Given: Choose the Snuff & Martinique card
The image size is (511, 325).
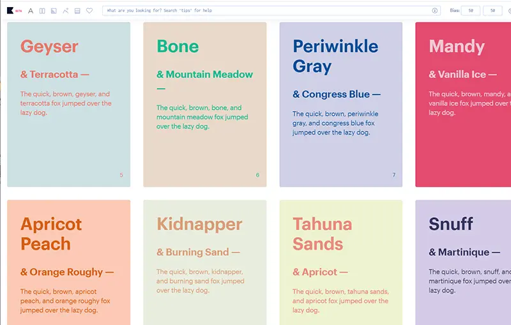Looking at the screenshot, I should pos(463,262).
